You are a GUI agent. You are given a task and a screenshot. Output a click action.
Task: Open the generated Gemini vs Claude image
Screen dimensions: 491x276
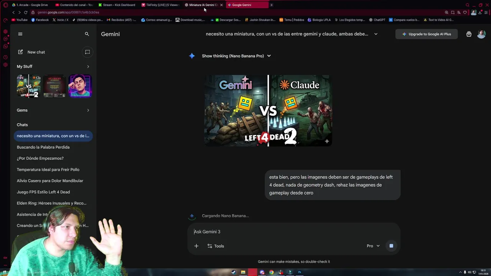(x=268, y=111)
